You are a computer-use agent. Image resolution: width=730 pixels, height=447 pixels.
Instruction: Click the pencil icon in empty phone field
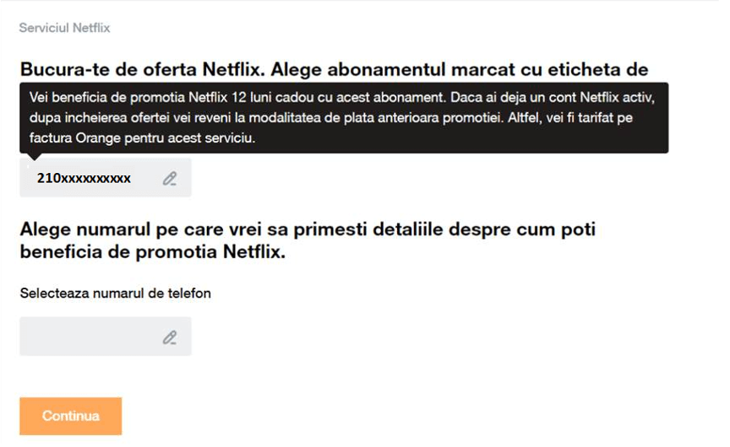point(170,338)
